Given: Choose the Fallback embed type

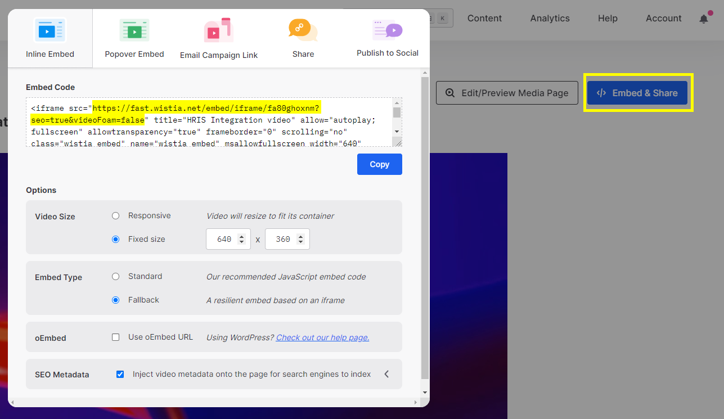Looking at the screenshot, I should tap(115, 300).
